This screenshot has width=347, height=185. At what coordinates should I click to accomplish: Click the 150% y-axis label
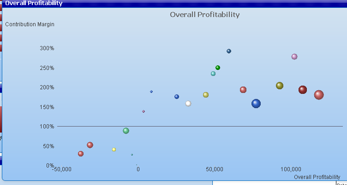[x=47, y=107]
